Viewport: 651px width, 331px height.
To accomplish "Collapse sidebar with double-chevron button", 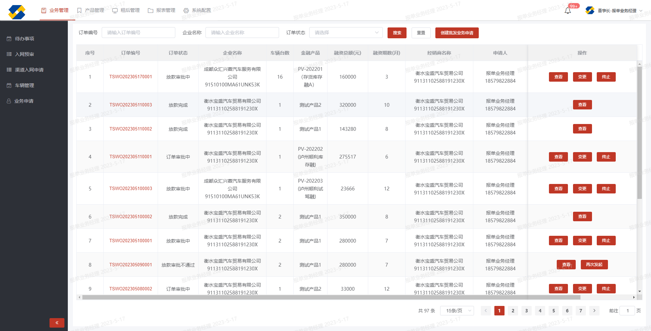I will (57, 323).
